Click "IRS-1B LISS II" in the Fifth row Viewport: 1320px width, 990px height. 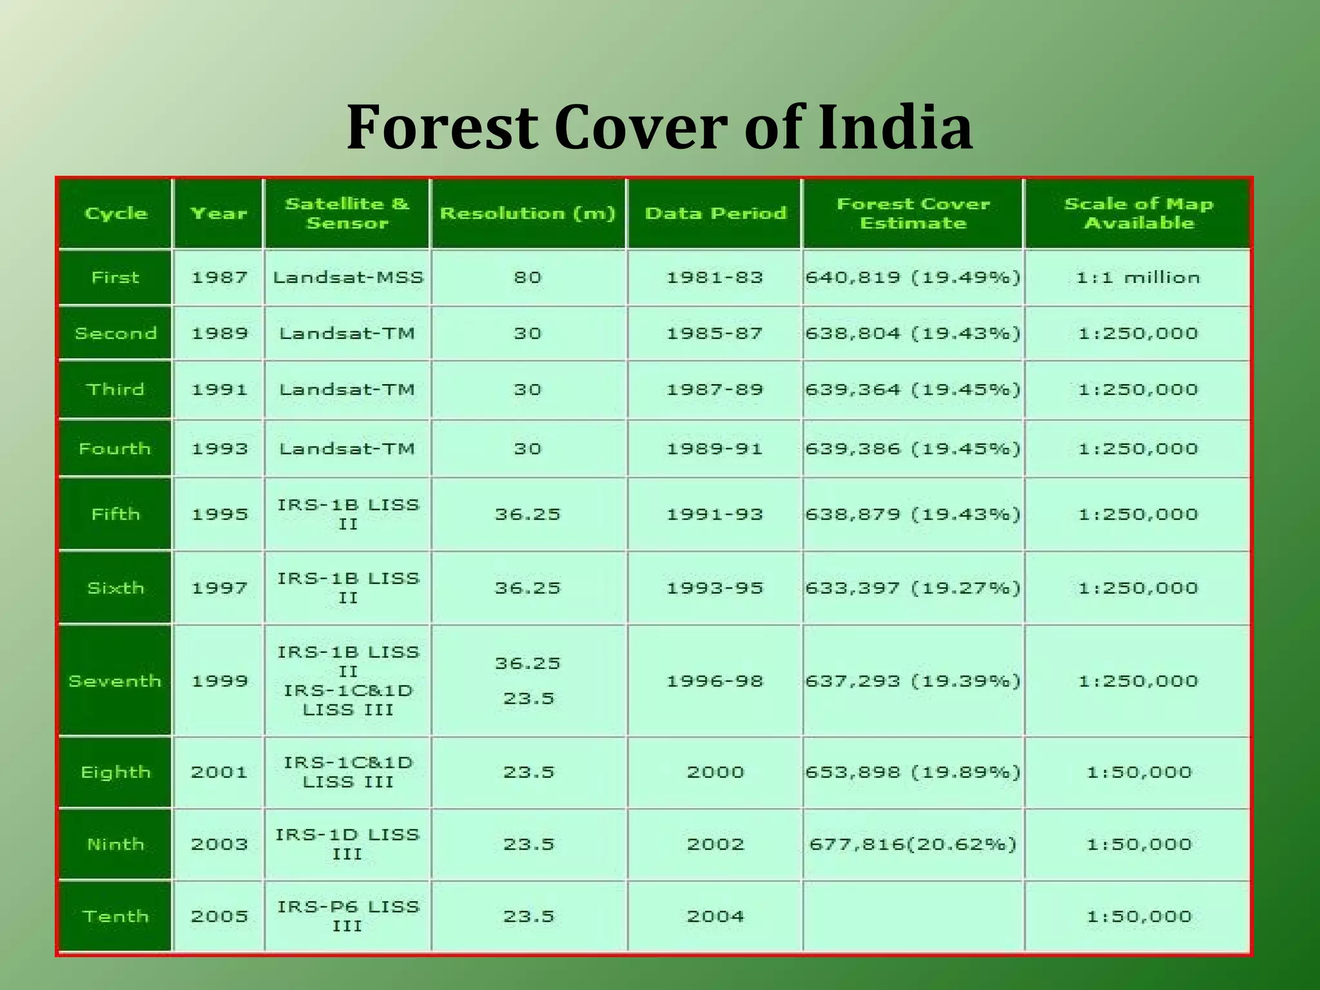click(348, 514)
